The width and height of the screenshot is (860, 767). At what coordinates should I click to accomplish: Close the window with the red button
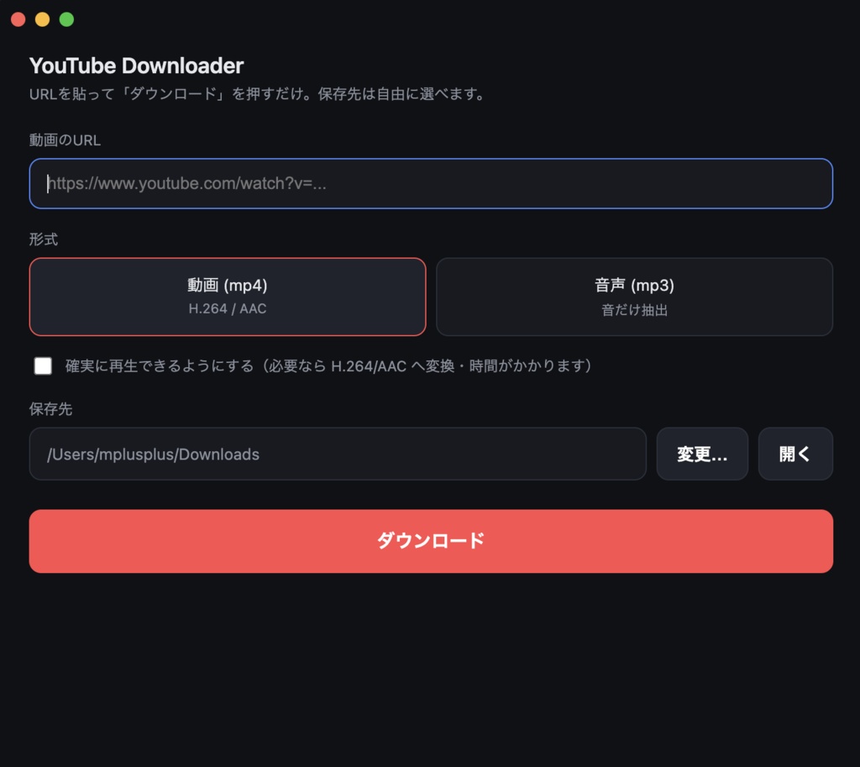18,19
